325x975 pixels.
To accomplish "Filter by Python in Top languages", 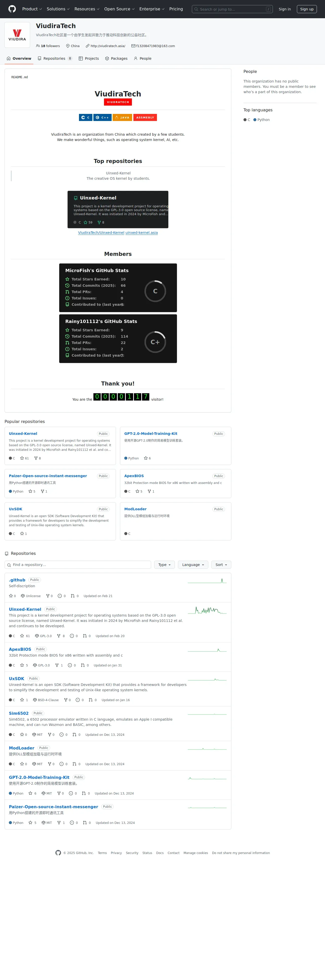I will (261, 120).
